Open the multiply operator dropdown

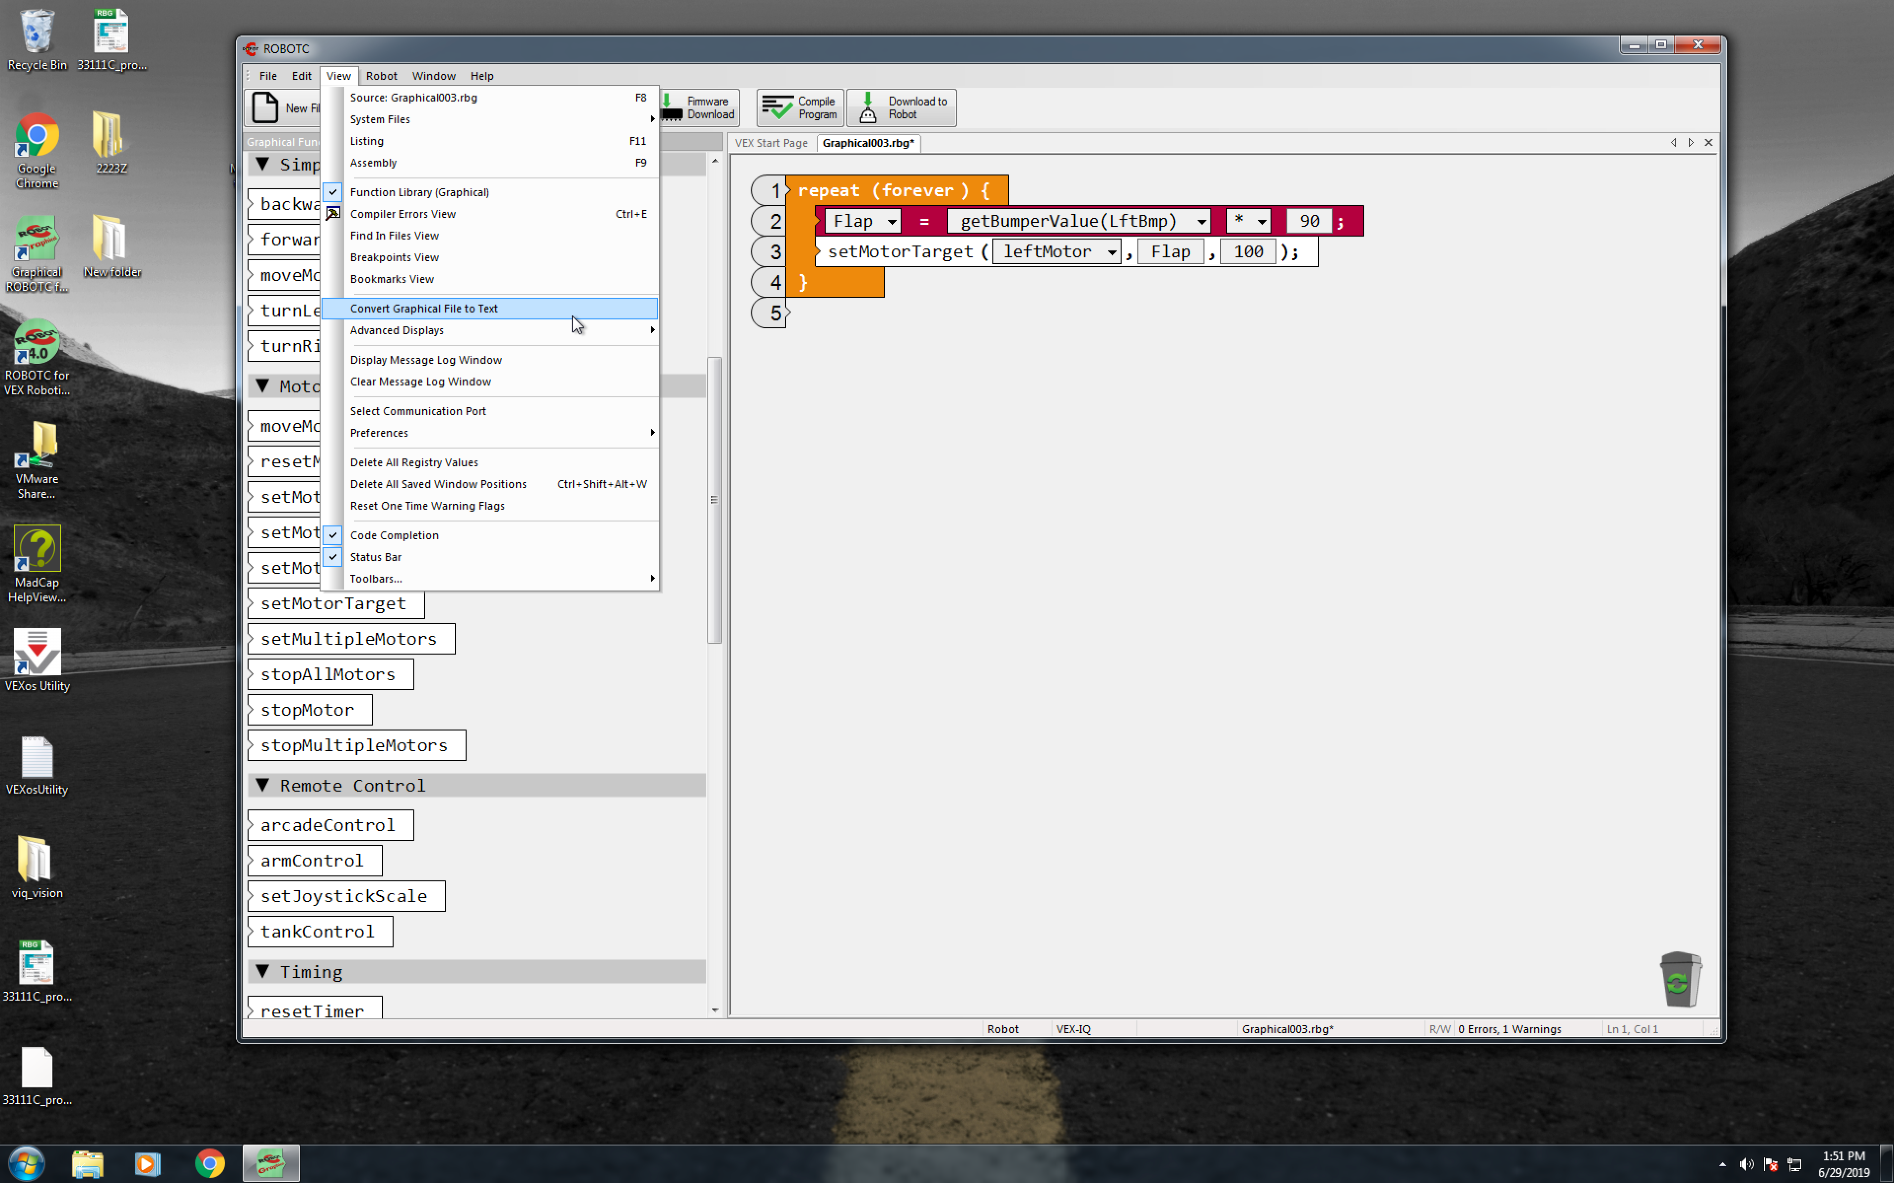pyautogui.click(x=1262, y=222)
